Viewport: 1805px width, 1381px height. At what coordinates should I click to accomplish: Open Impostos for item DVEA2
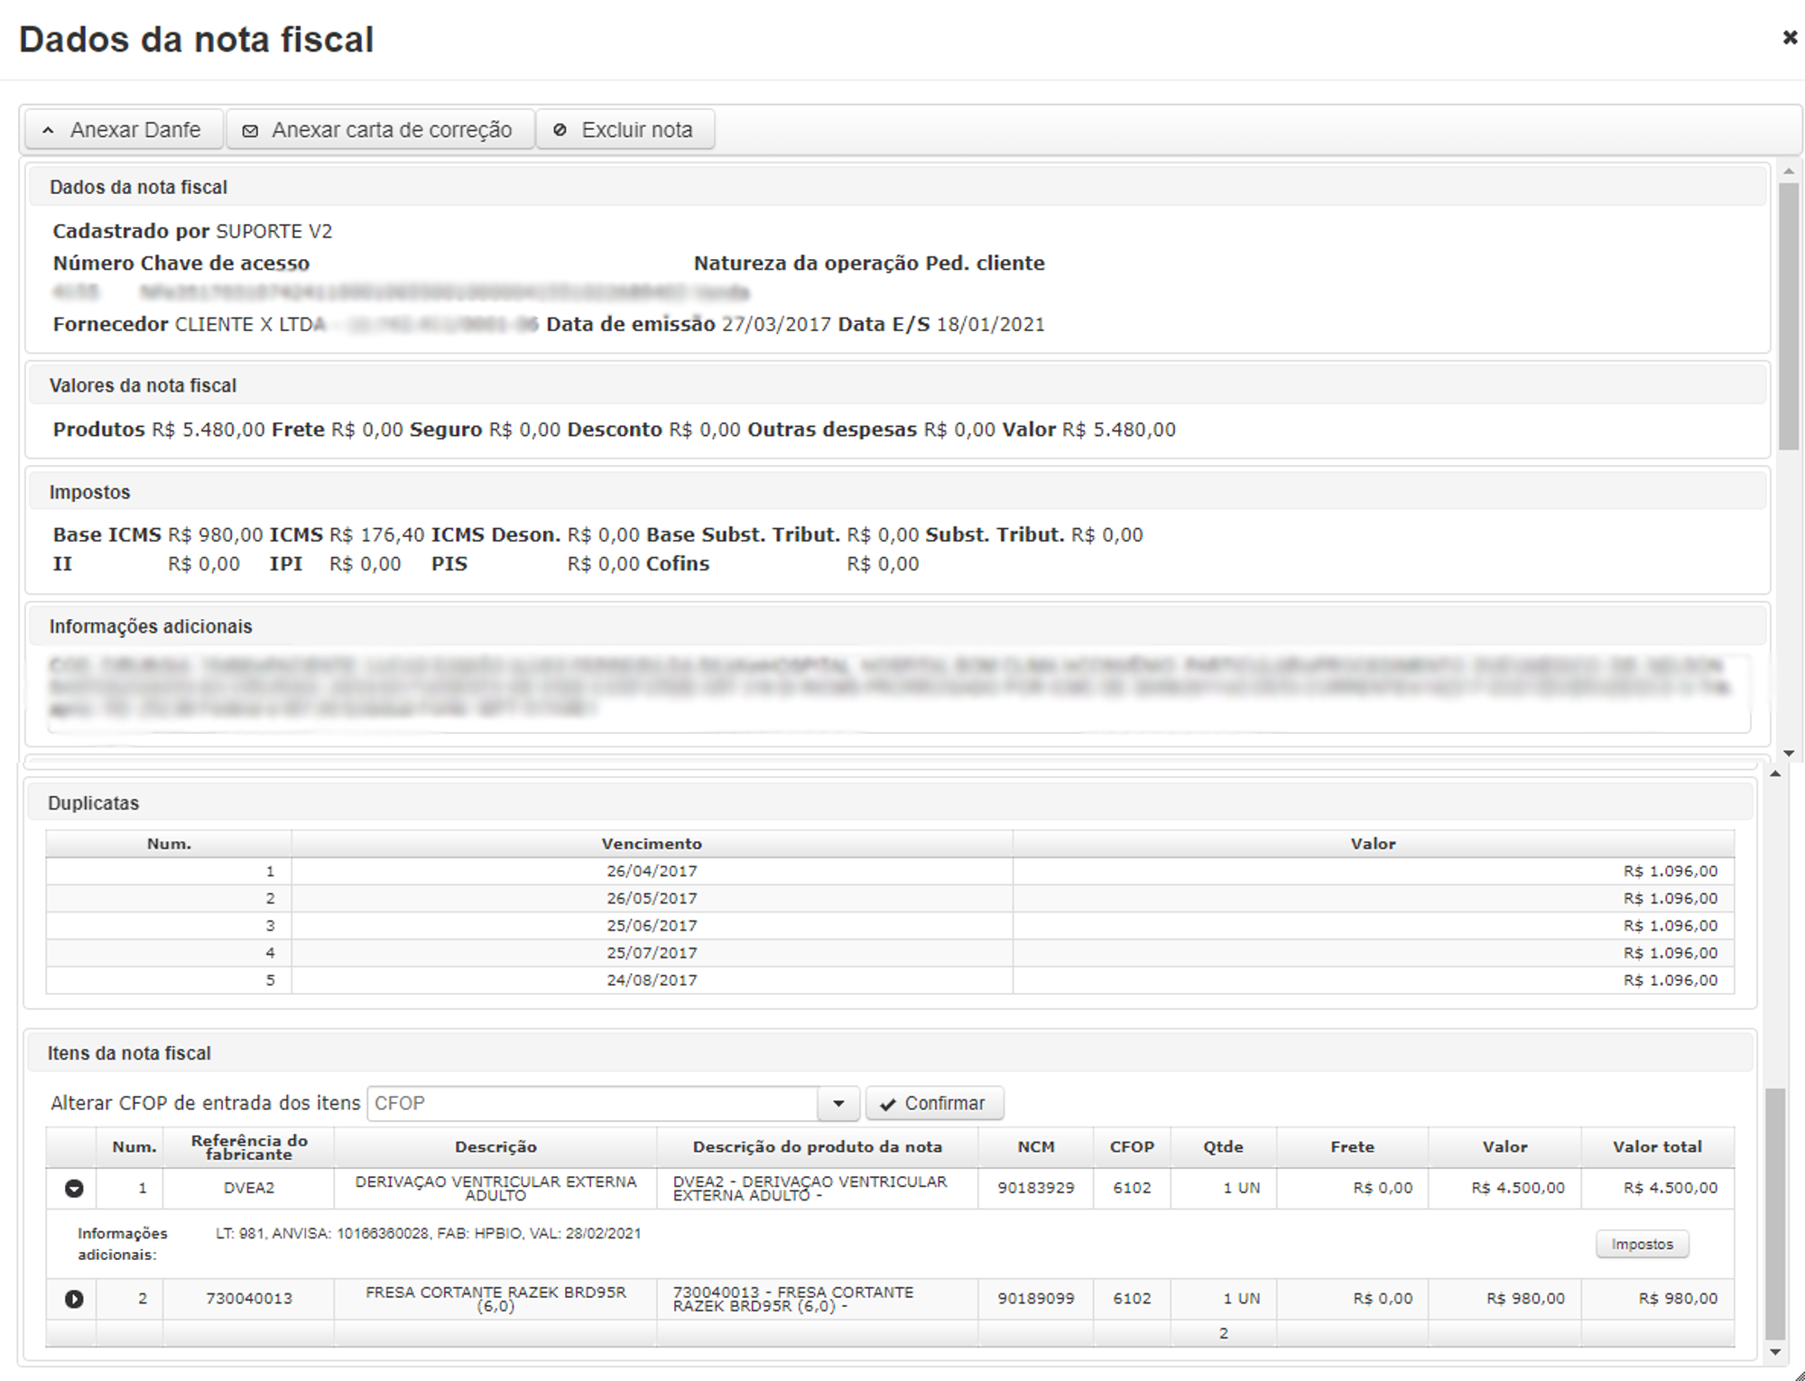point(1642,1244)
